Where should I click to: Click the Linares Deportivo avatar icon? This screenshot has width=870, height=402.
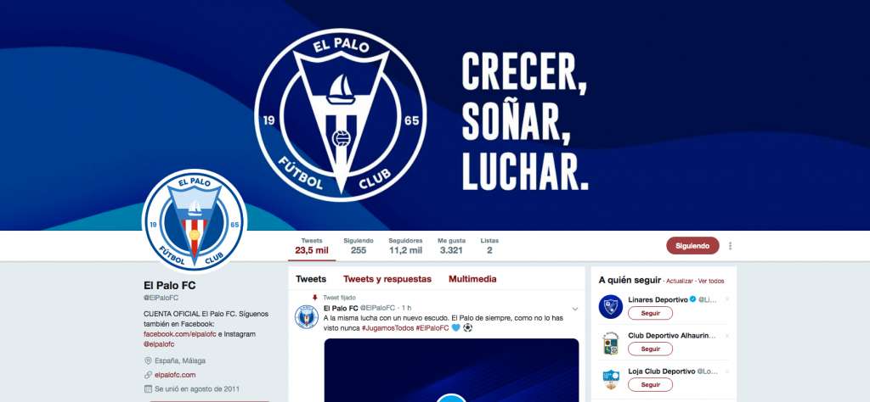[610, 306]
